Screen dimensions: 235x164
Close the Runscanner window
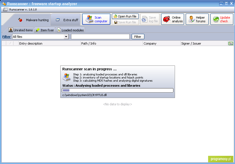tap(231, 3)
